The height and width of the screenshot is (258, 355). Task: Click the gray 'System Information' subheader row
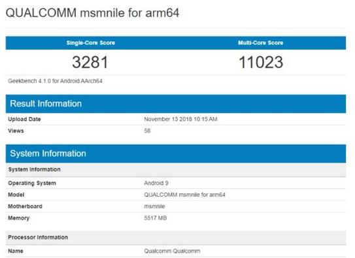pyautogui.click(x=176, y=170)
